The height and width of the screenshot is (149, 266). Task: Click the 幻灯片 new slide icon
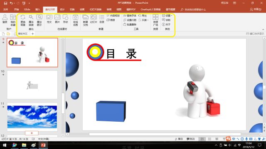[x=94, y=19]
